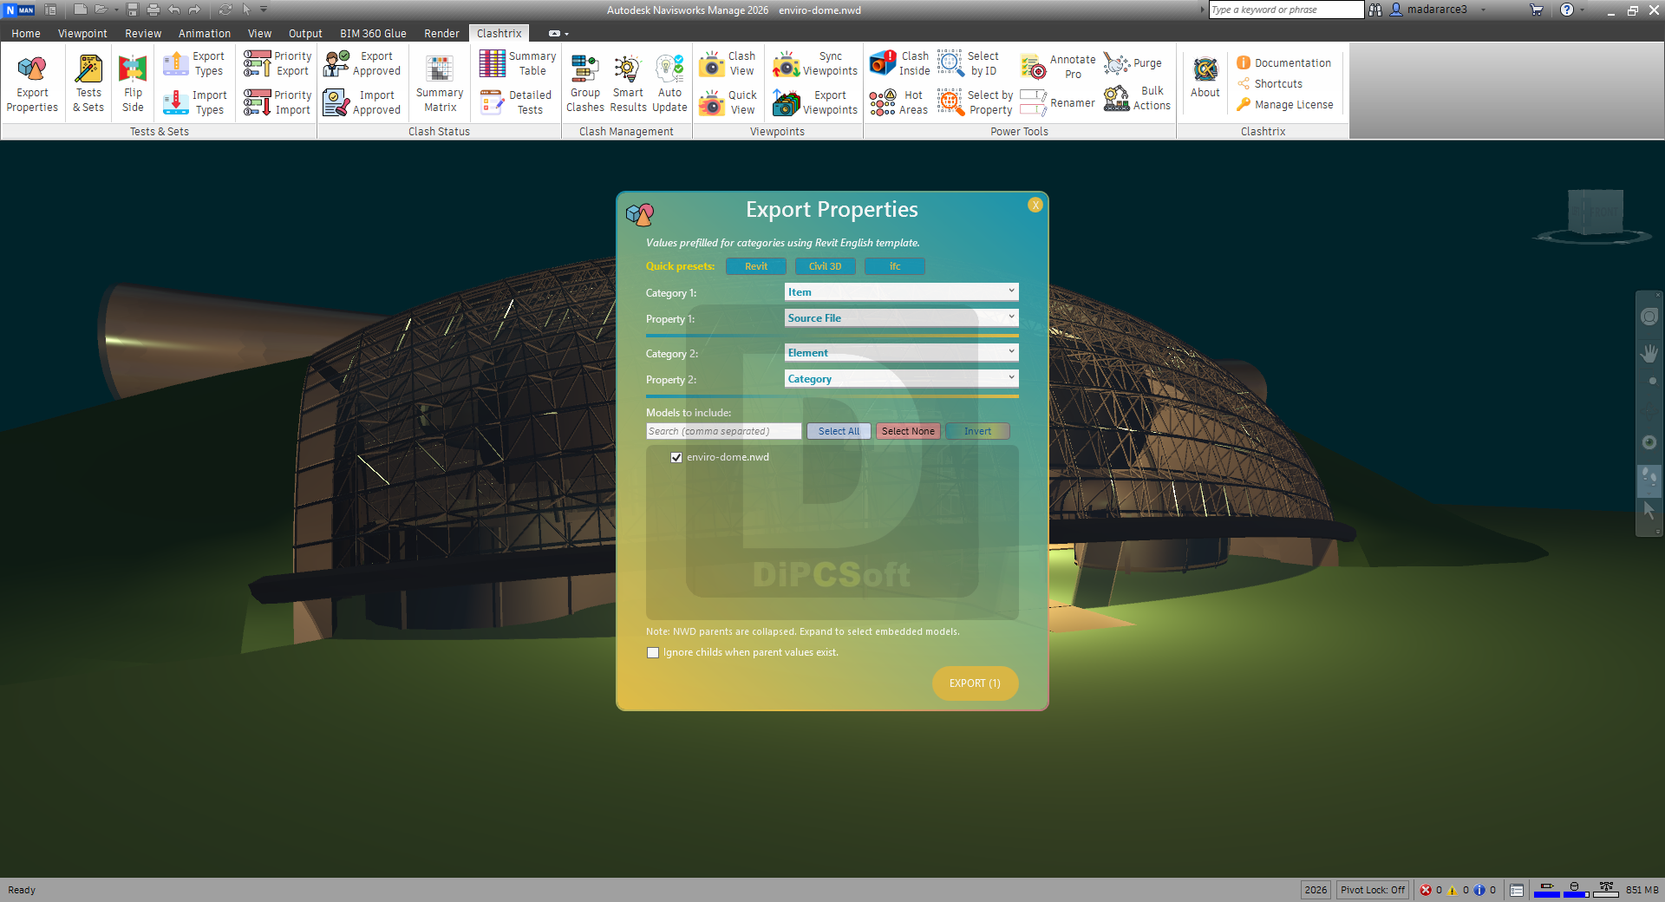Run Group Clashes
The image size is (1665, 902).
coord(585,83)
